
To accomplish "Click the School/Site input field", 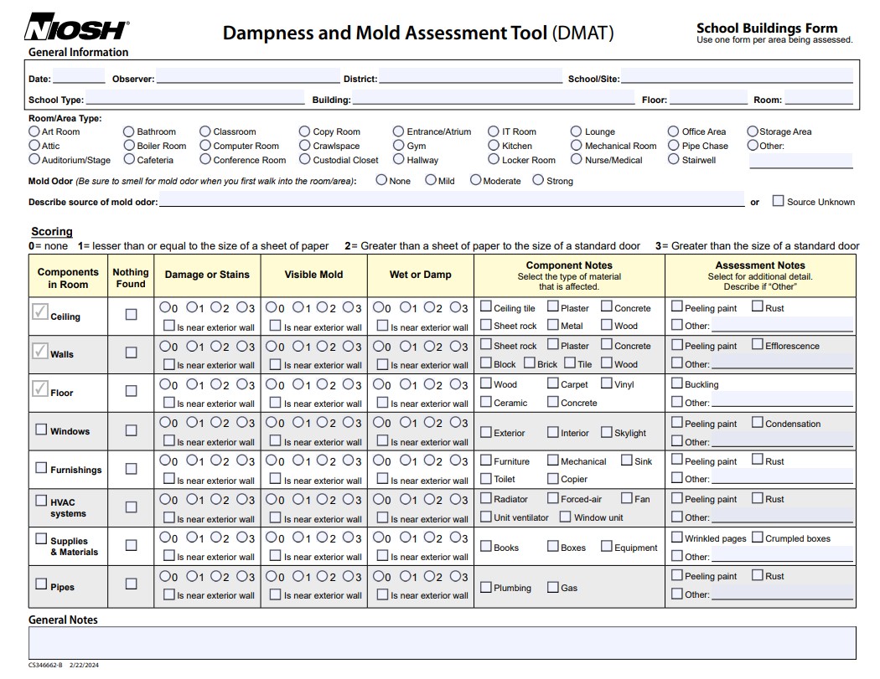I will coord(737,76).
